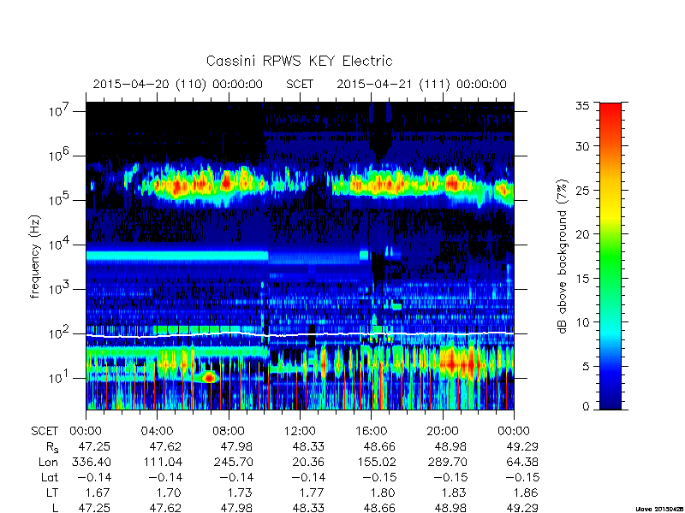685x513 pixels.
Task: Click the red hotspot near 10 Hz around 07:00
Action: point(210,377)
